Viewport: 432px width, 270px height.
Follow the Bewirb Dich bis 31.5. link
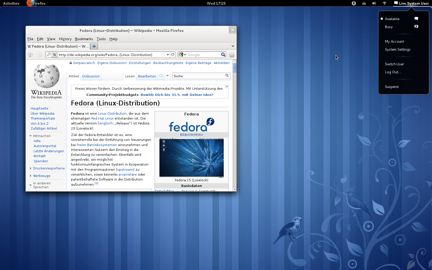pyautogui.click(x=177, y=95)
